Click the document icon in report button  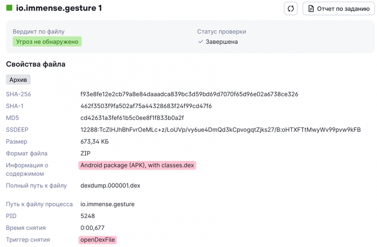[x=311, y=9]
